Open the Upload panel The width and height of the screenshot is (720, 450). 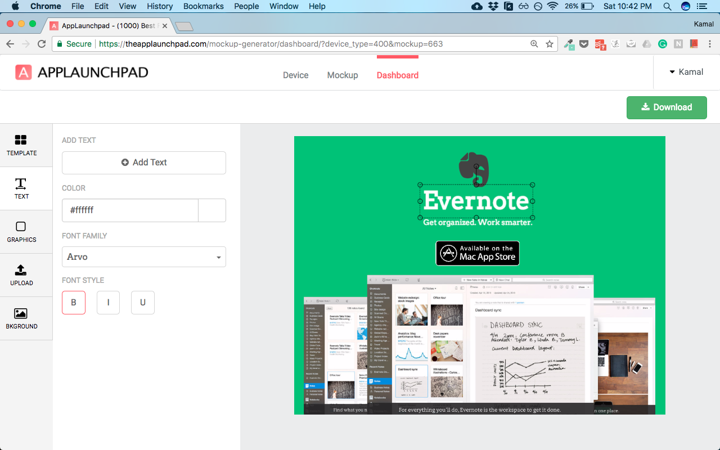click(21, 275)
